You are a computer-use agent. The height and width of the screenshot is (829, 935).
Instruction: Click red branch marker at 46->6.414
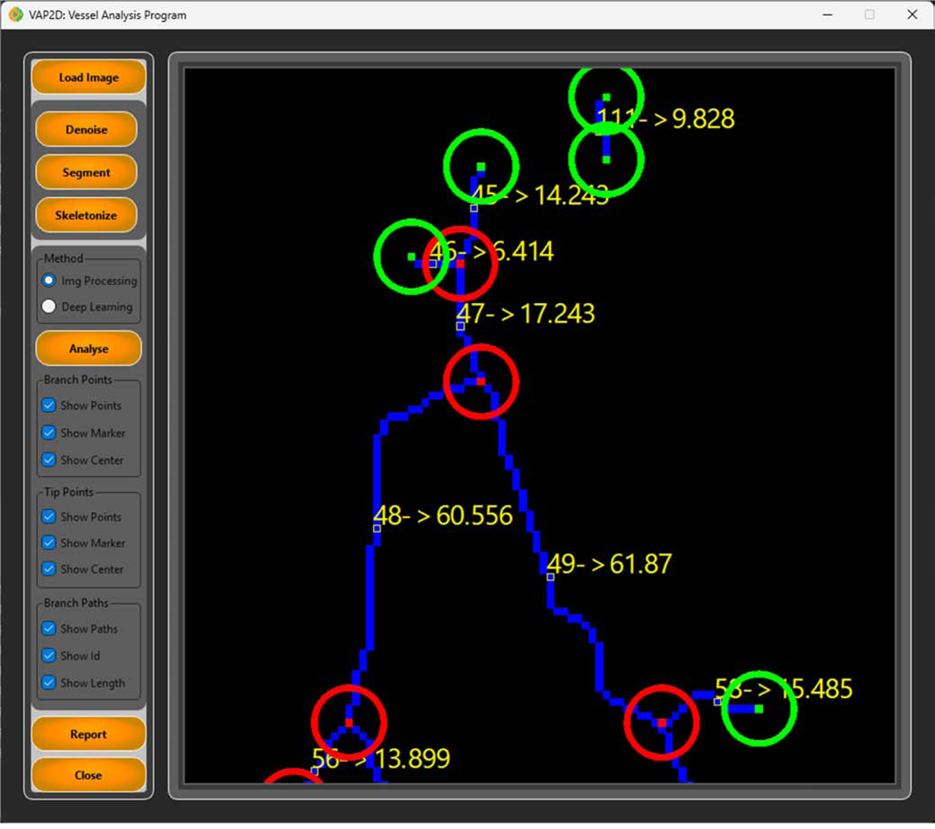(x=460, y=263)
